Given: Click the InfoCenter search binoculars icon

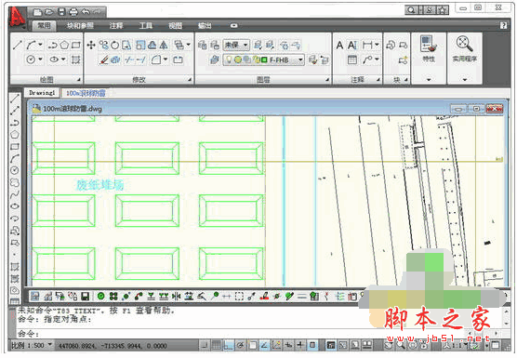Looking at the screenshot, I should coord(411,10).
